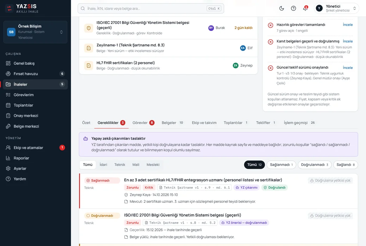Open the Teklifler tab
Screen dimensions: 366x246
point(266,123)
